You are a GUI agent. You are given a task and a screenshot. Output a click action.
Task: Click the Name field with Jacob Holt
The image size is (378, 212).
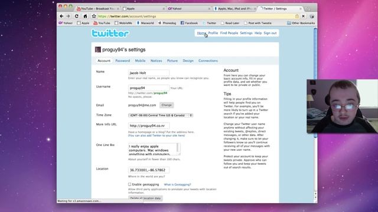tap(149, 73)
